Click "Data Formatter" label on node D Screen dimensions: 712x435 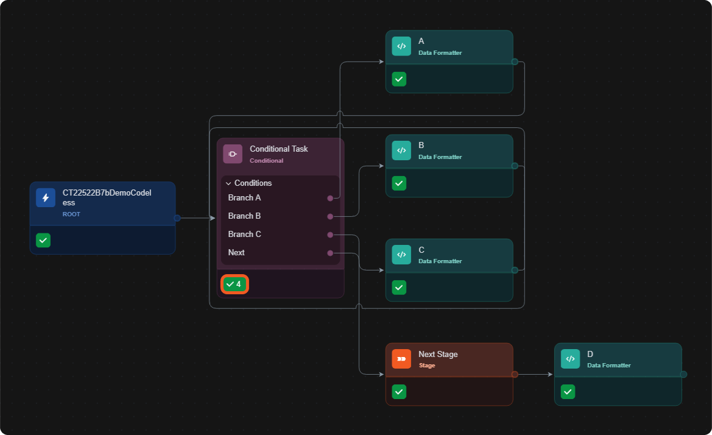(x=609, y=366)
